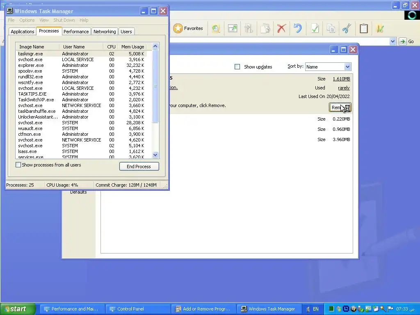The width and height of the screenshot is (420, 315).
Task: Select the rundll32.exe process row
Action: pyautogui.click(x=82, y=77)
